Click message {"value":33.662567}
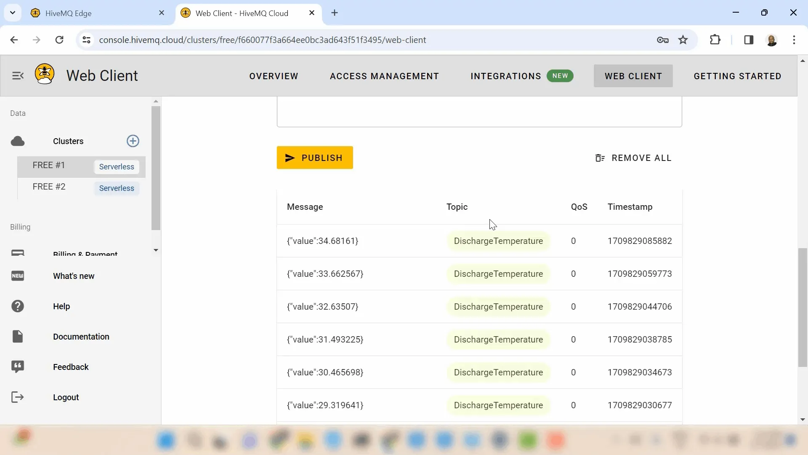808x455 pixels. [x=325, y=274]
